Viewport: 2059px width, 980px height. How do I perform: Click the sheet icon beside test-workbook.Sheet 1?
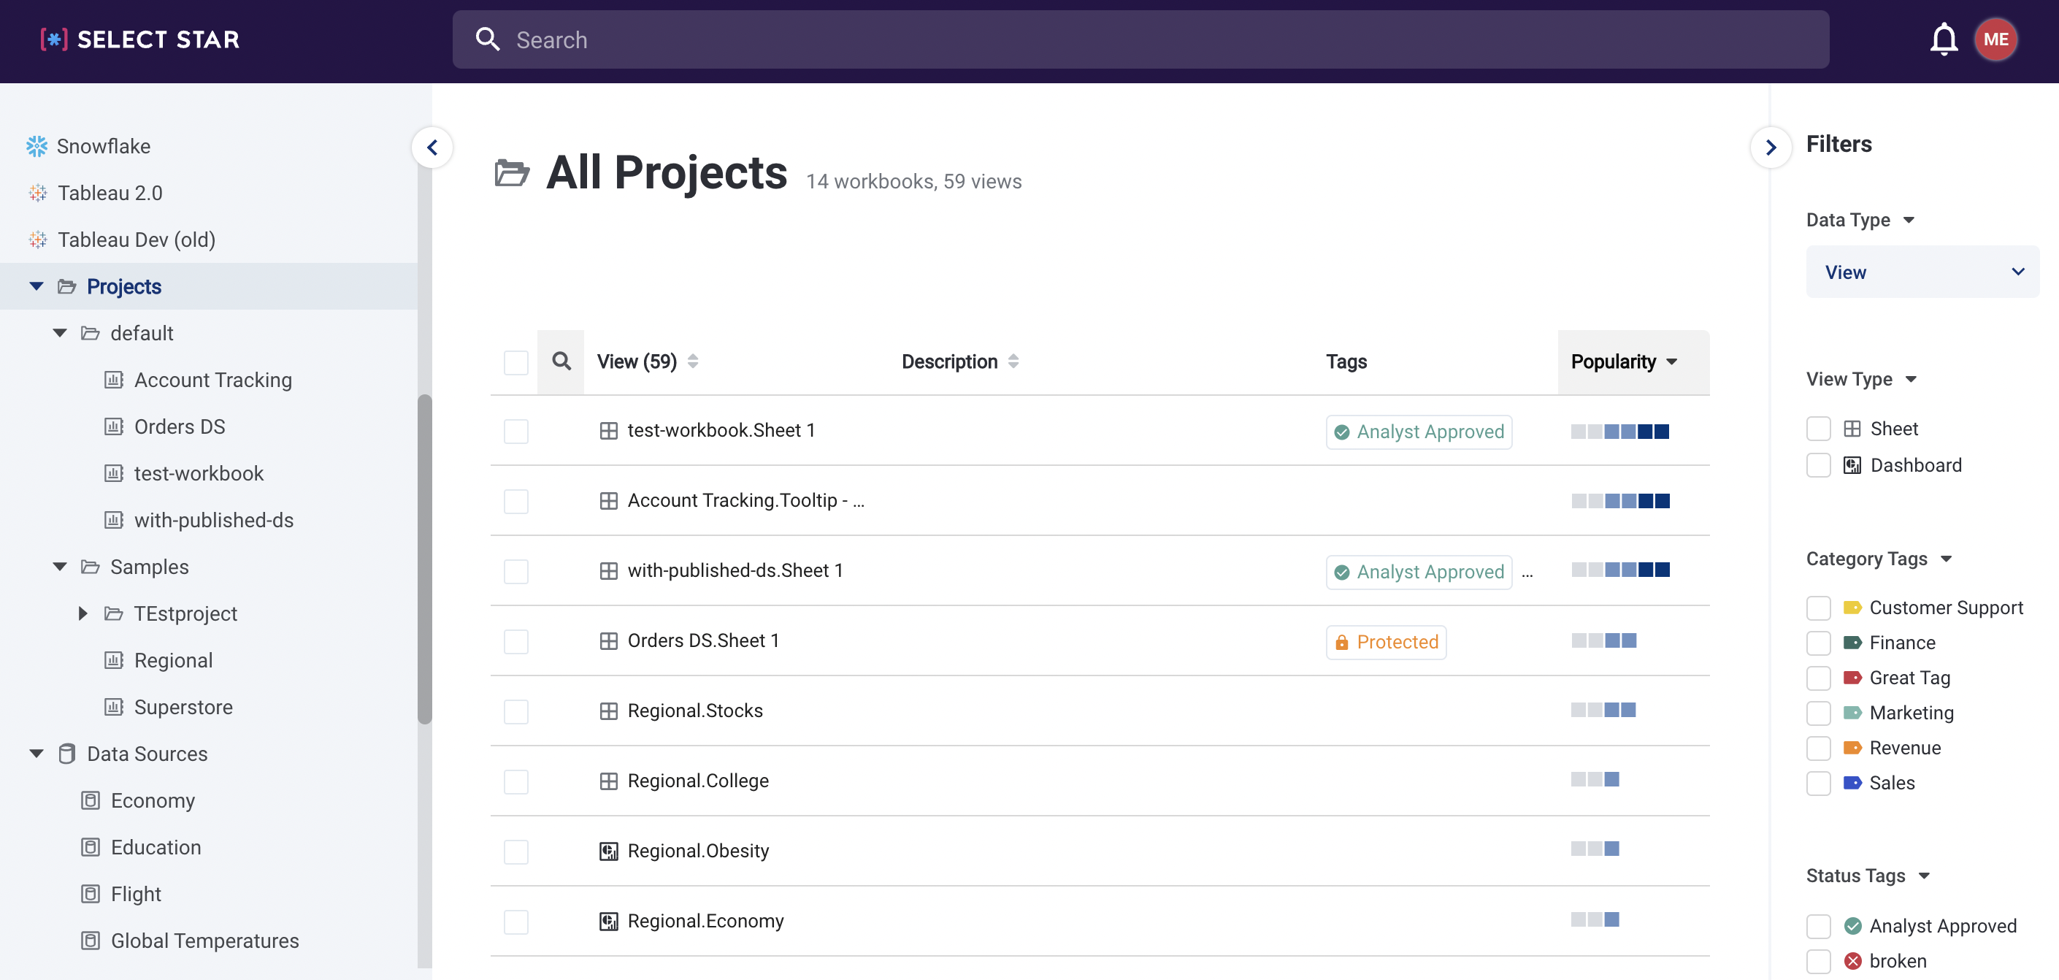click(x=608, y=431)
